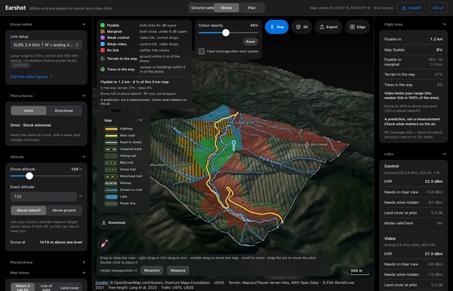
Task: Click the Highway line symbol in legend
Action: [x=111, y=129]
